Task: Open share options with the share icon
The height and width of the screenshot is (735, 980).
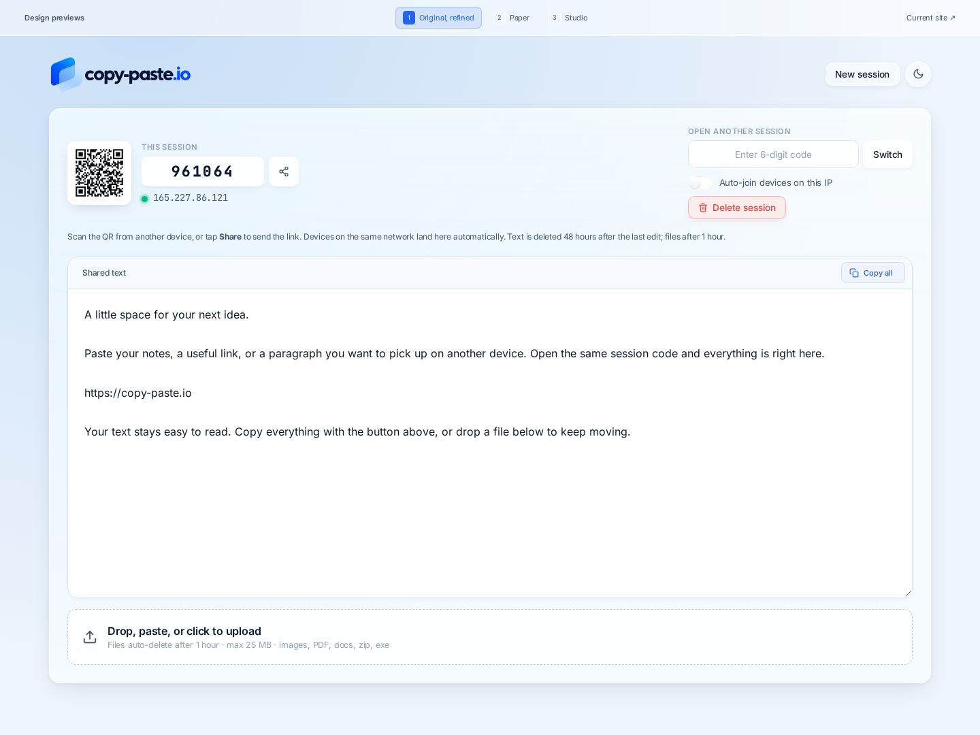Action: [284, 171]
